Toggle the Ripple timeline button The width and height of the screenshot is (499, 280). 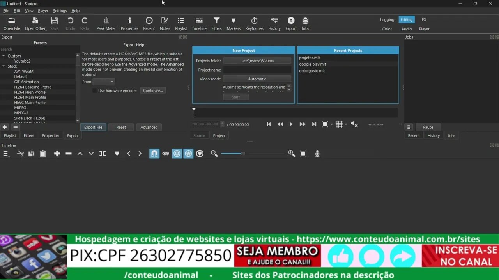tap(177, 154)
